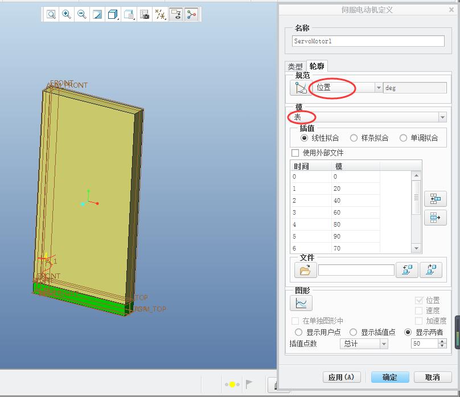Open the file browse folder icon
The width and height of the screenshot is (460, 397).
[x=305, y=270]
